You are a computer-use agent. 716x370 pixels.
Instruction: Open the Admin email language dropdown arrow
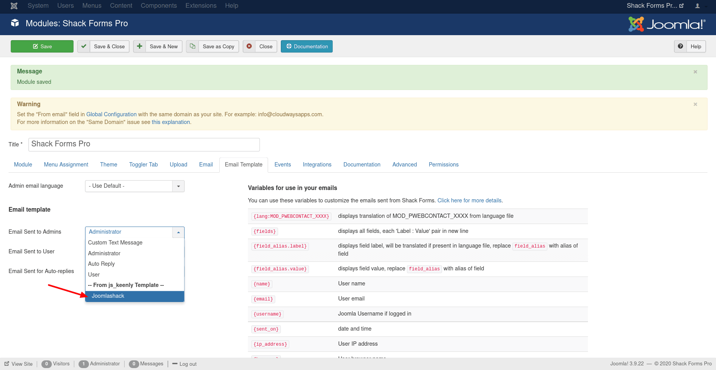click(178, 186)
